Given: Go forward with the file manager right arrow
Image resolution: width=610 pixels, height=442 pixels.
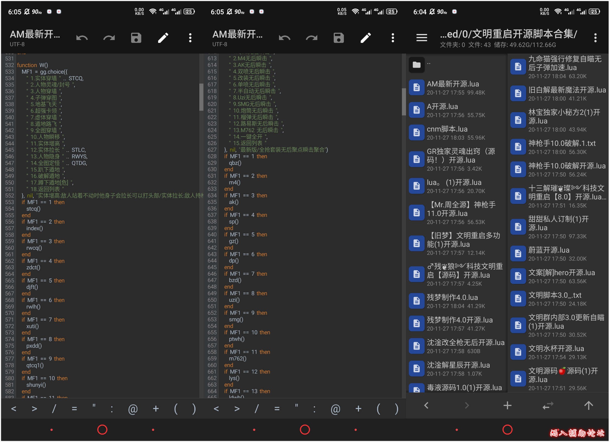Looking at the screenshot, I should pos(467,405).
